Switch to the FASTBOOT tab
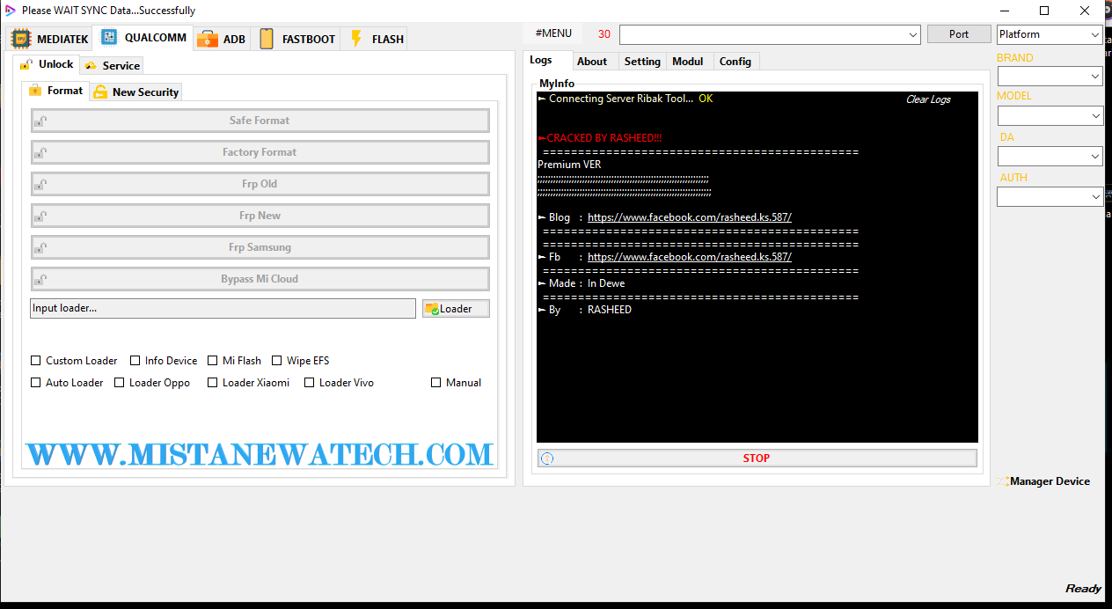Image resolution: width=1112 pixels, height=609 pixels. coord(296,39)
